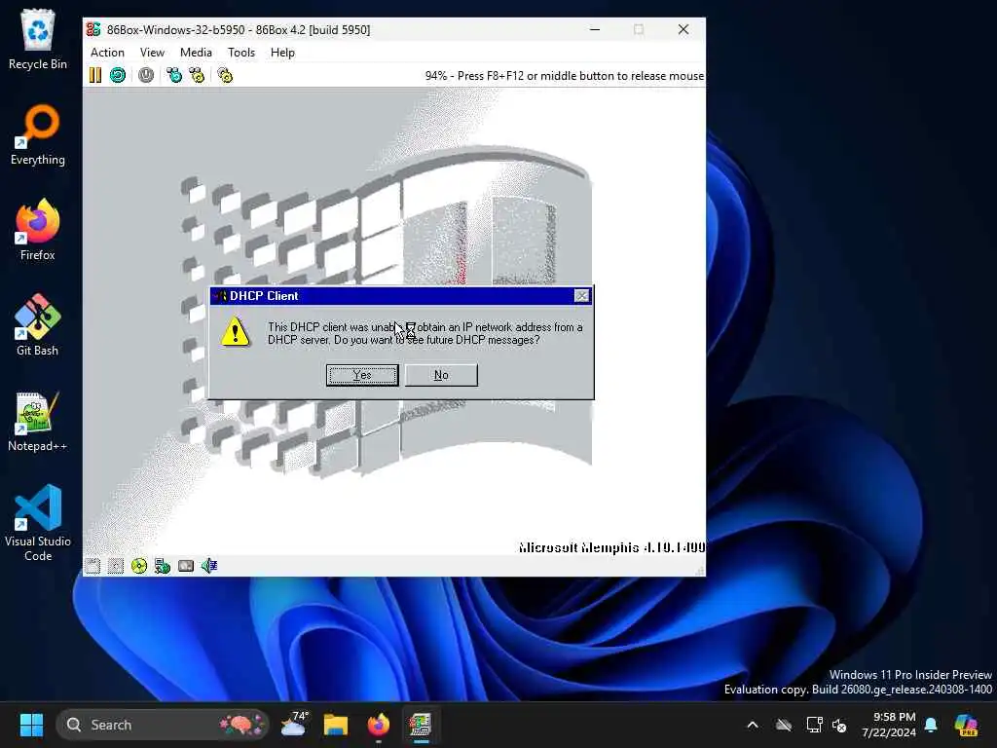Select the Firefox desktop shortcut
997x748 pixels.
tap(38, 230)
